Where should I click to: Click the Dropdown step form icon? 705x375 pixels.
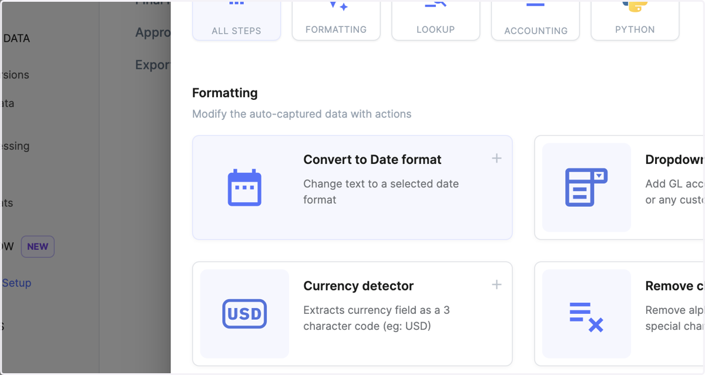pyautogui.click(x=586, y=187)
